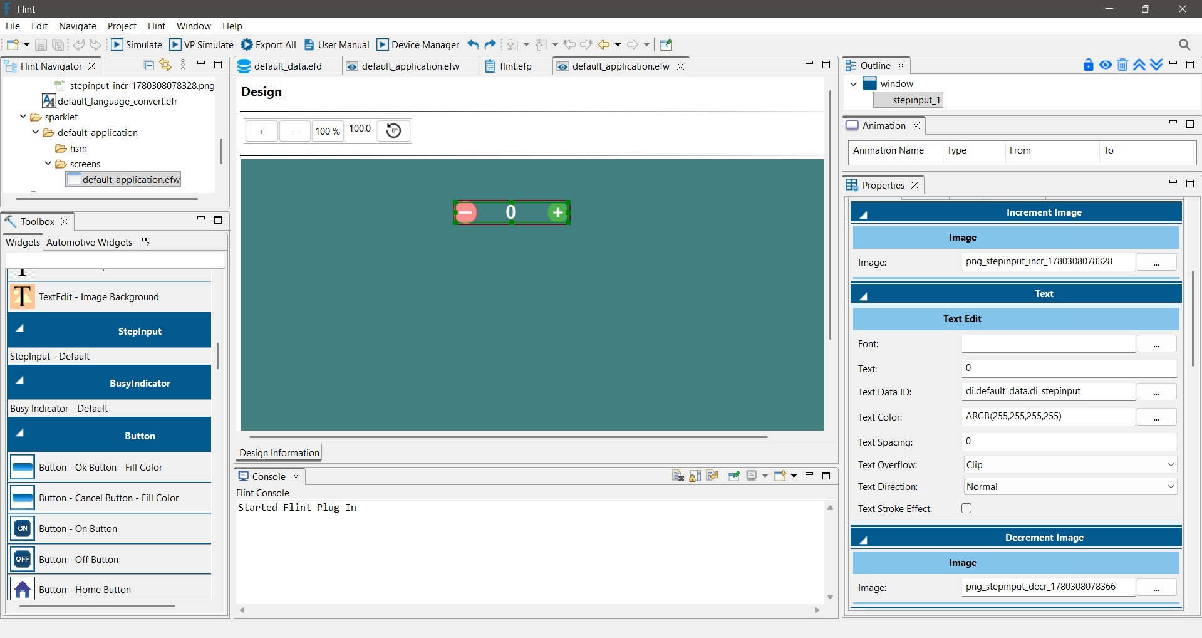This screenshot has height=638, width=1202.
Task: Click the Outline double down-arrow icon
Action: coord(1156,65)
